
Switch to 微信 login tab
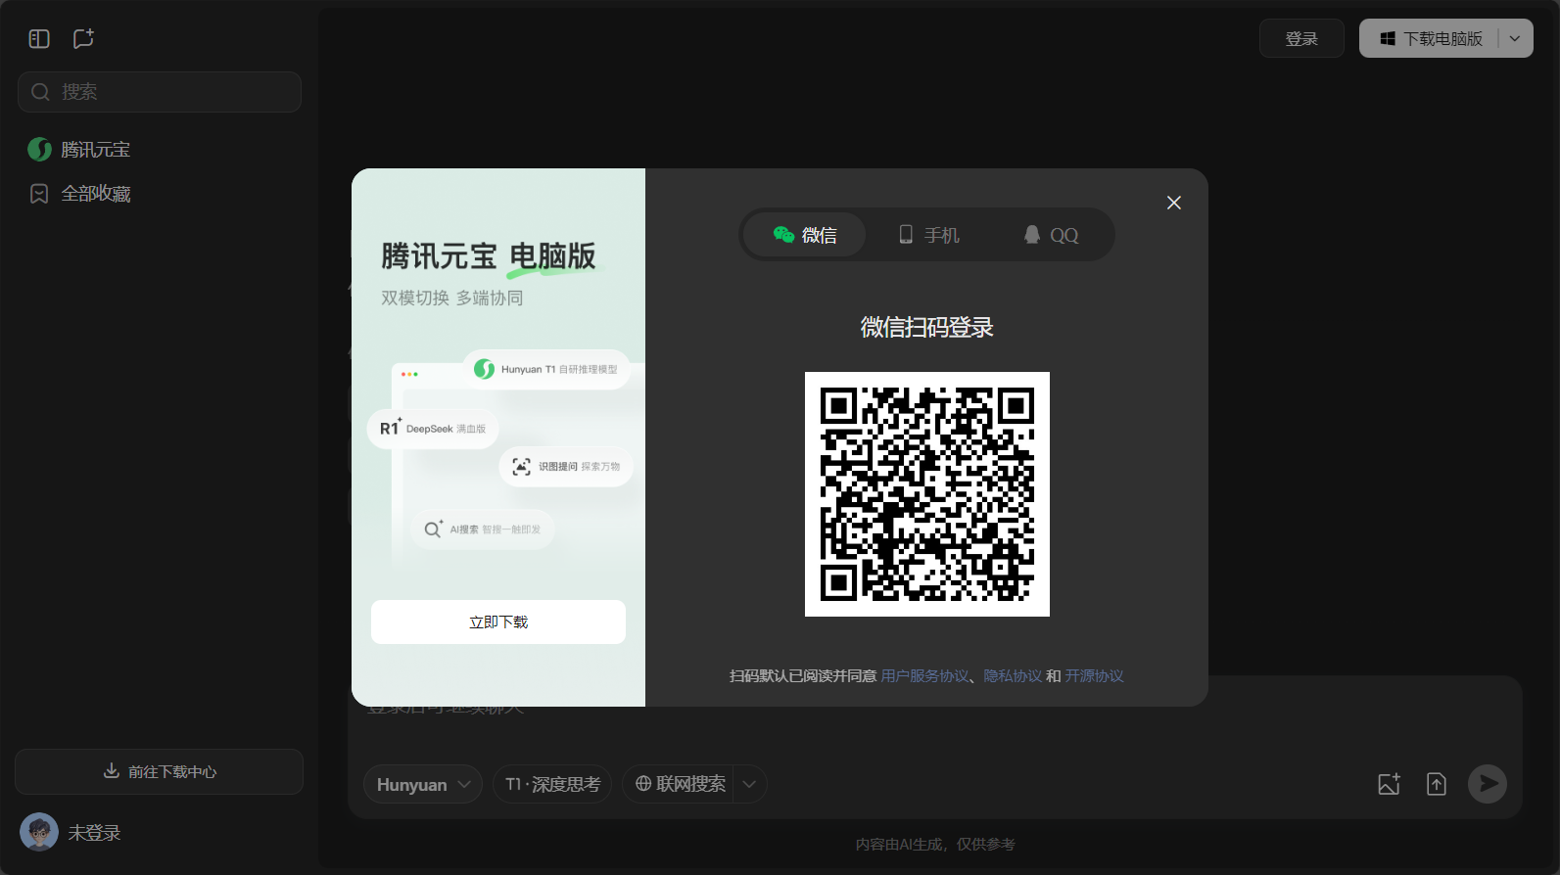(x=805, y=235)
